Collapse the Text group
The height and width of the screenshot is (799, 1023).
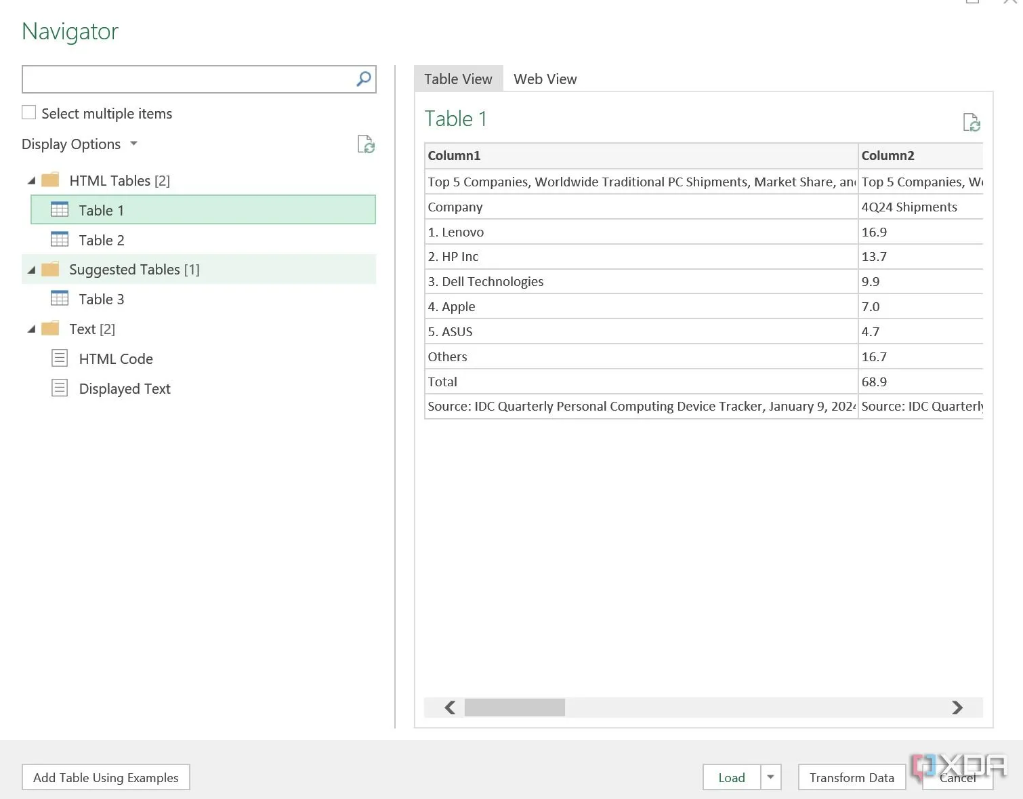31,329
